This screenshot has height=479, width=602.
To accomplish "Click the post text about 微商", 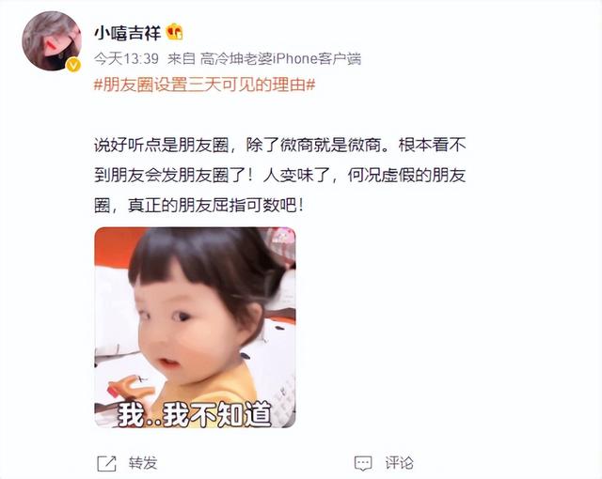I will [x=280, y=176].
